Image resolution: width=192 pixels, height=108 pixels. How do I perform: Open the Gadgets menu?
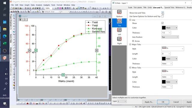tap(46, 5)
